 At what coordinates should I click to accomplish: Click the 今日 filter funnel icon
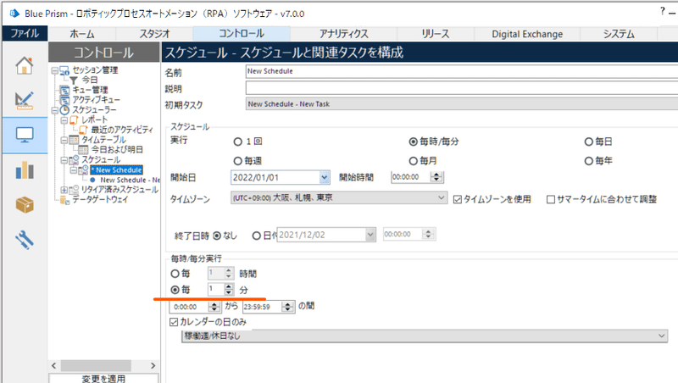tap(74, 80)
